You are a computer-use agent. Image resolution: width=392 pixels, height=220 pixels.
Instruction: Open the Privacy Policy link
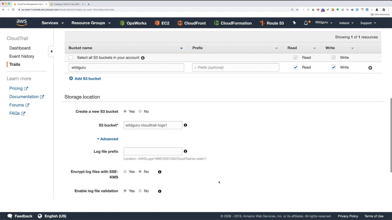[348, 216]
